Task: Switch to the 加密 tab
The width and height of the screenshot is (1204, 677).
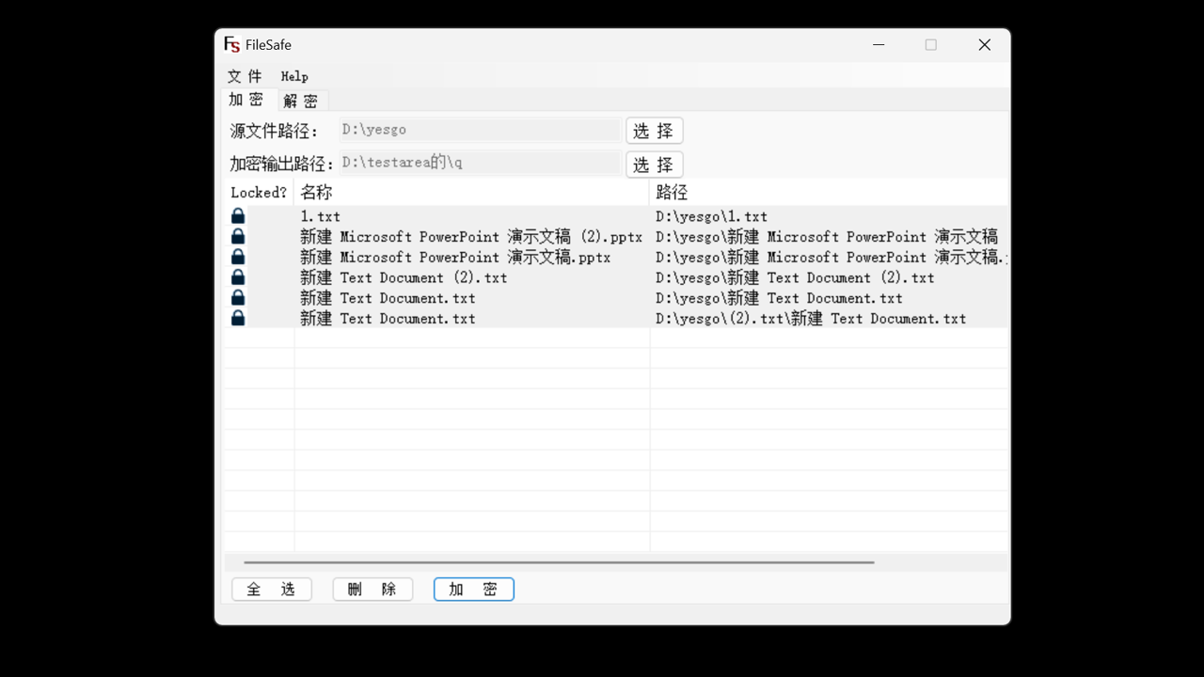Action: [246, 100]
